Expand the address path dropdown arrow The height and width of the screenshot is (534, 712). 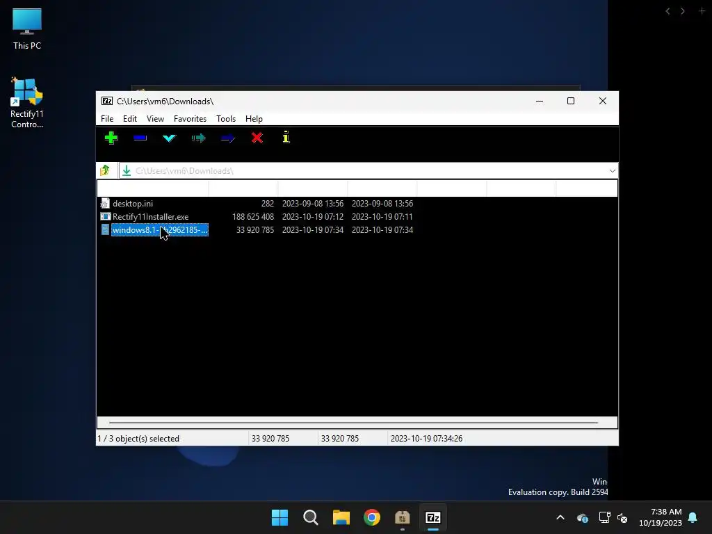[x=612, y=171]
